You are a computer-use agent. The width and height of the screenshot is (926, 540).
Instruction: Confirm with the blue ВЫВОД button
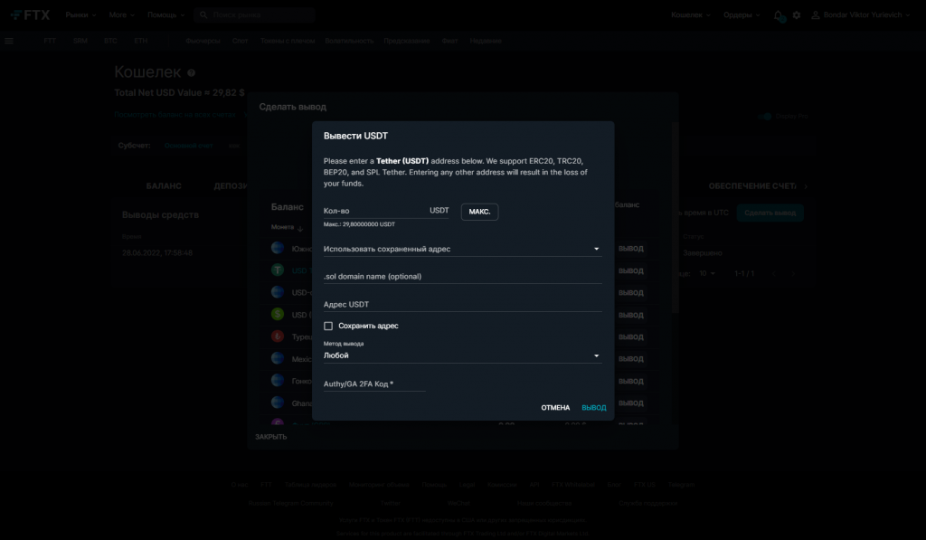point(593,408)
